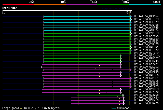The width and height of the screenshot is (163, 110).
Task: Click the 509 end position label
Action: 129,12
